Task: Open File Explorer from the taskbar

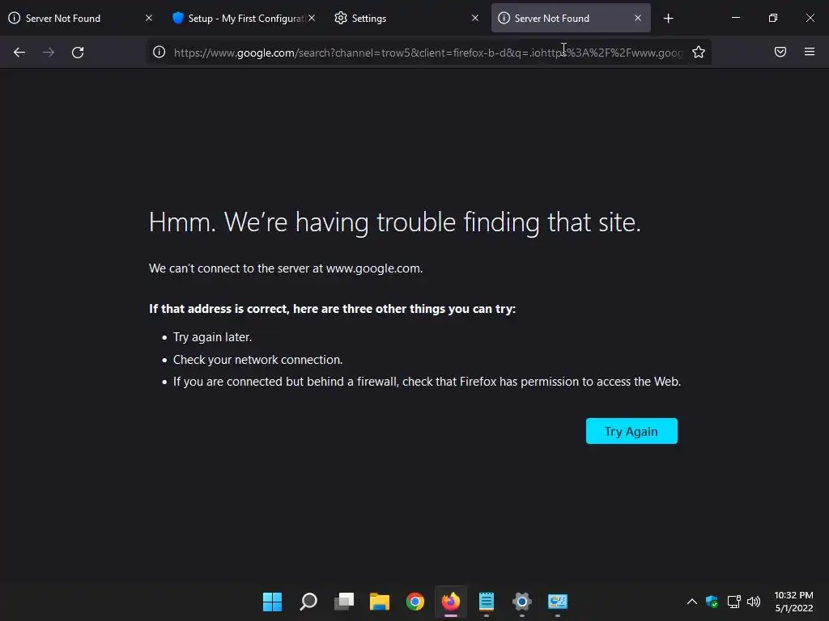Action: [380, 602]
